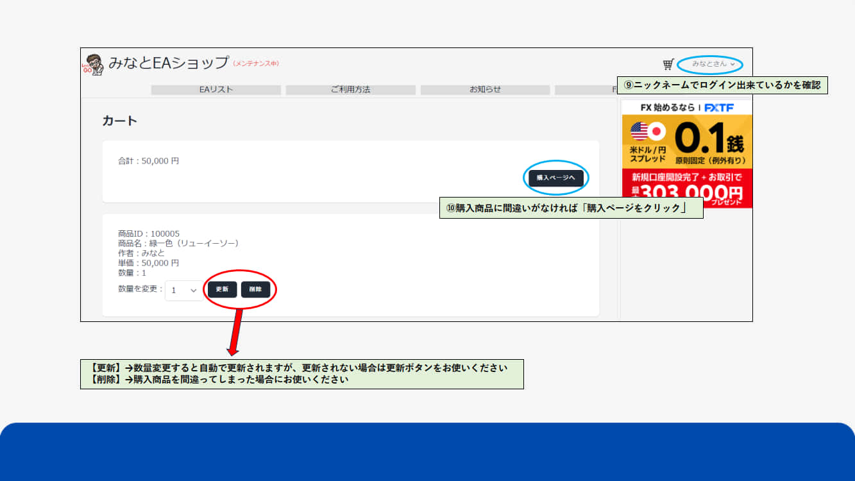
Task: Remove the item with 削除 button
Action: pos(255,289)
